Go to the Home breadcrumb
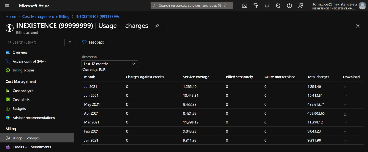This screenshot has width=368, height=152. click(x=11, y=16)
